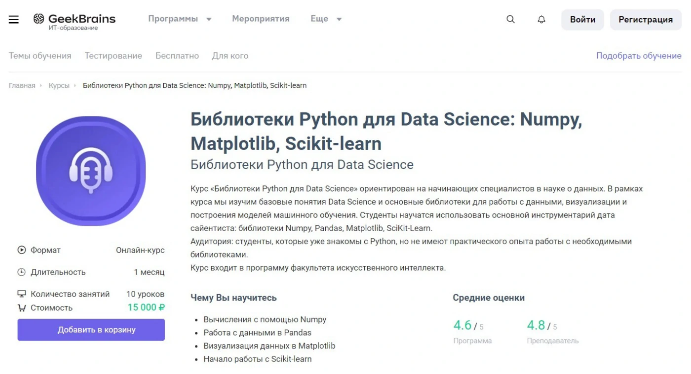Click the course podcast microphone image

pyautogui.click(x=91, y=171)
